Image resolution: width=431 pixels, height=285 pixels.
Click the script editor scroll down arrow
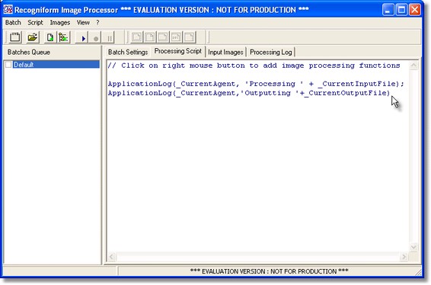pyautogui.click(x=413, y=247)
